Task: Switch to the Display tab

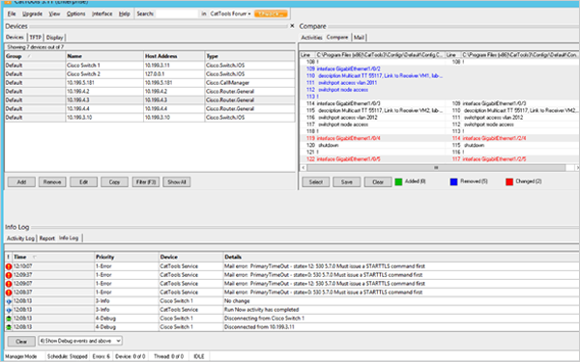Action: pos(55,38)
